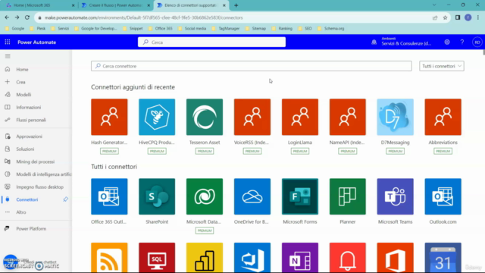
Task: Select the SQL Server connector
Action: [157, 258]
